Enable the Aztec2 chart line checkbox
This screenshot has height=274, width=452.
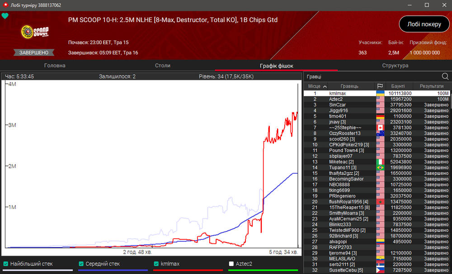pos(231,264)
